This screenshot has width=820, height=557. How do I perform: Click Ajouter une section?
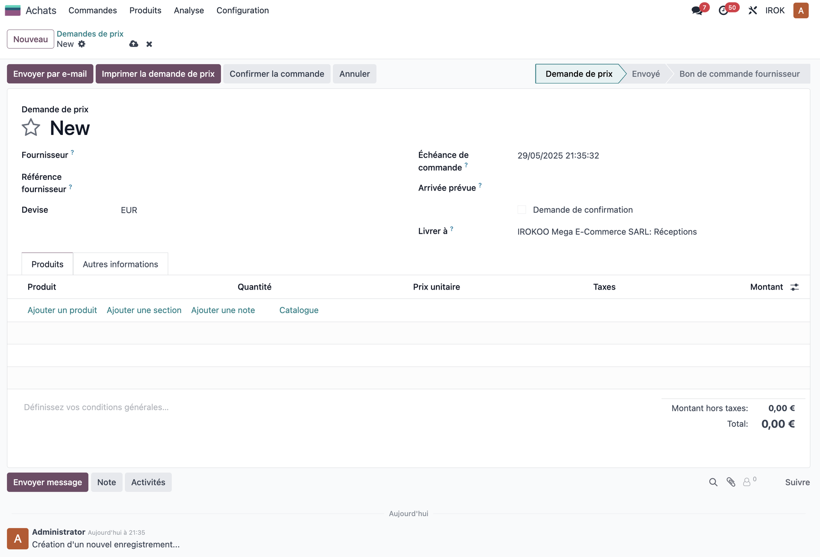(144, 311)
